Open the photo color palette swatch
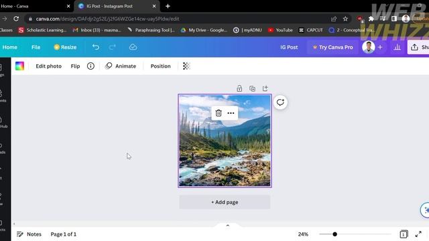This screenshot has height=241, width=429. 19,66
